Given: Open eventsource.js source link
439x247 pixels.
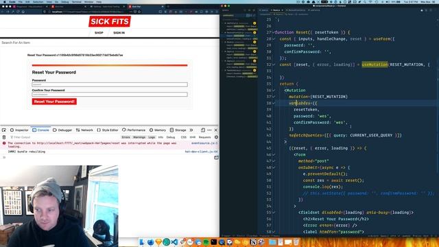Looking at the screenshot, I should coord(204,143).
